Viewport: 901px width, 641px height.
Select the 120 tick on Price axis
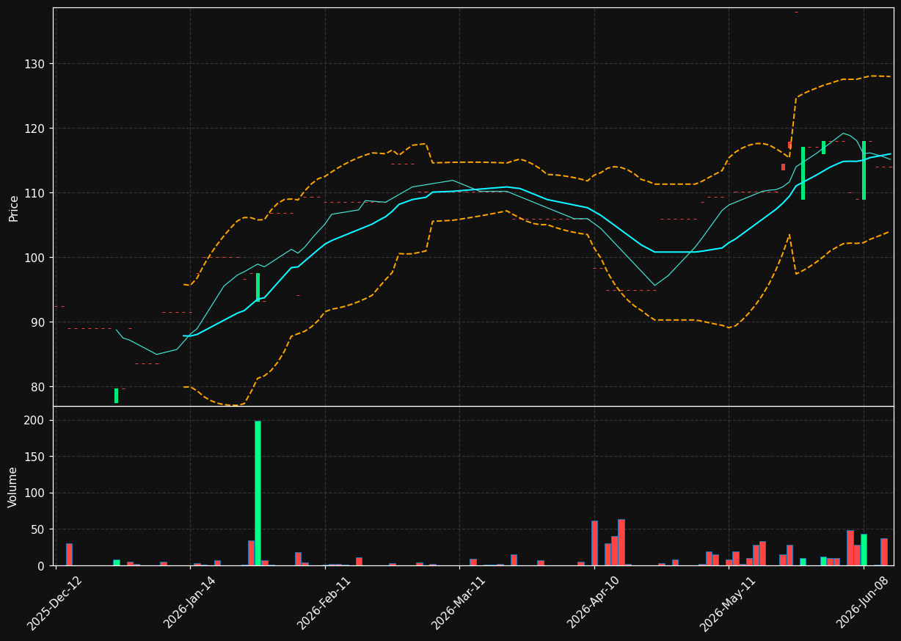(35, 128)
